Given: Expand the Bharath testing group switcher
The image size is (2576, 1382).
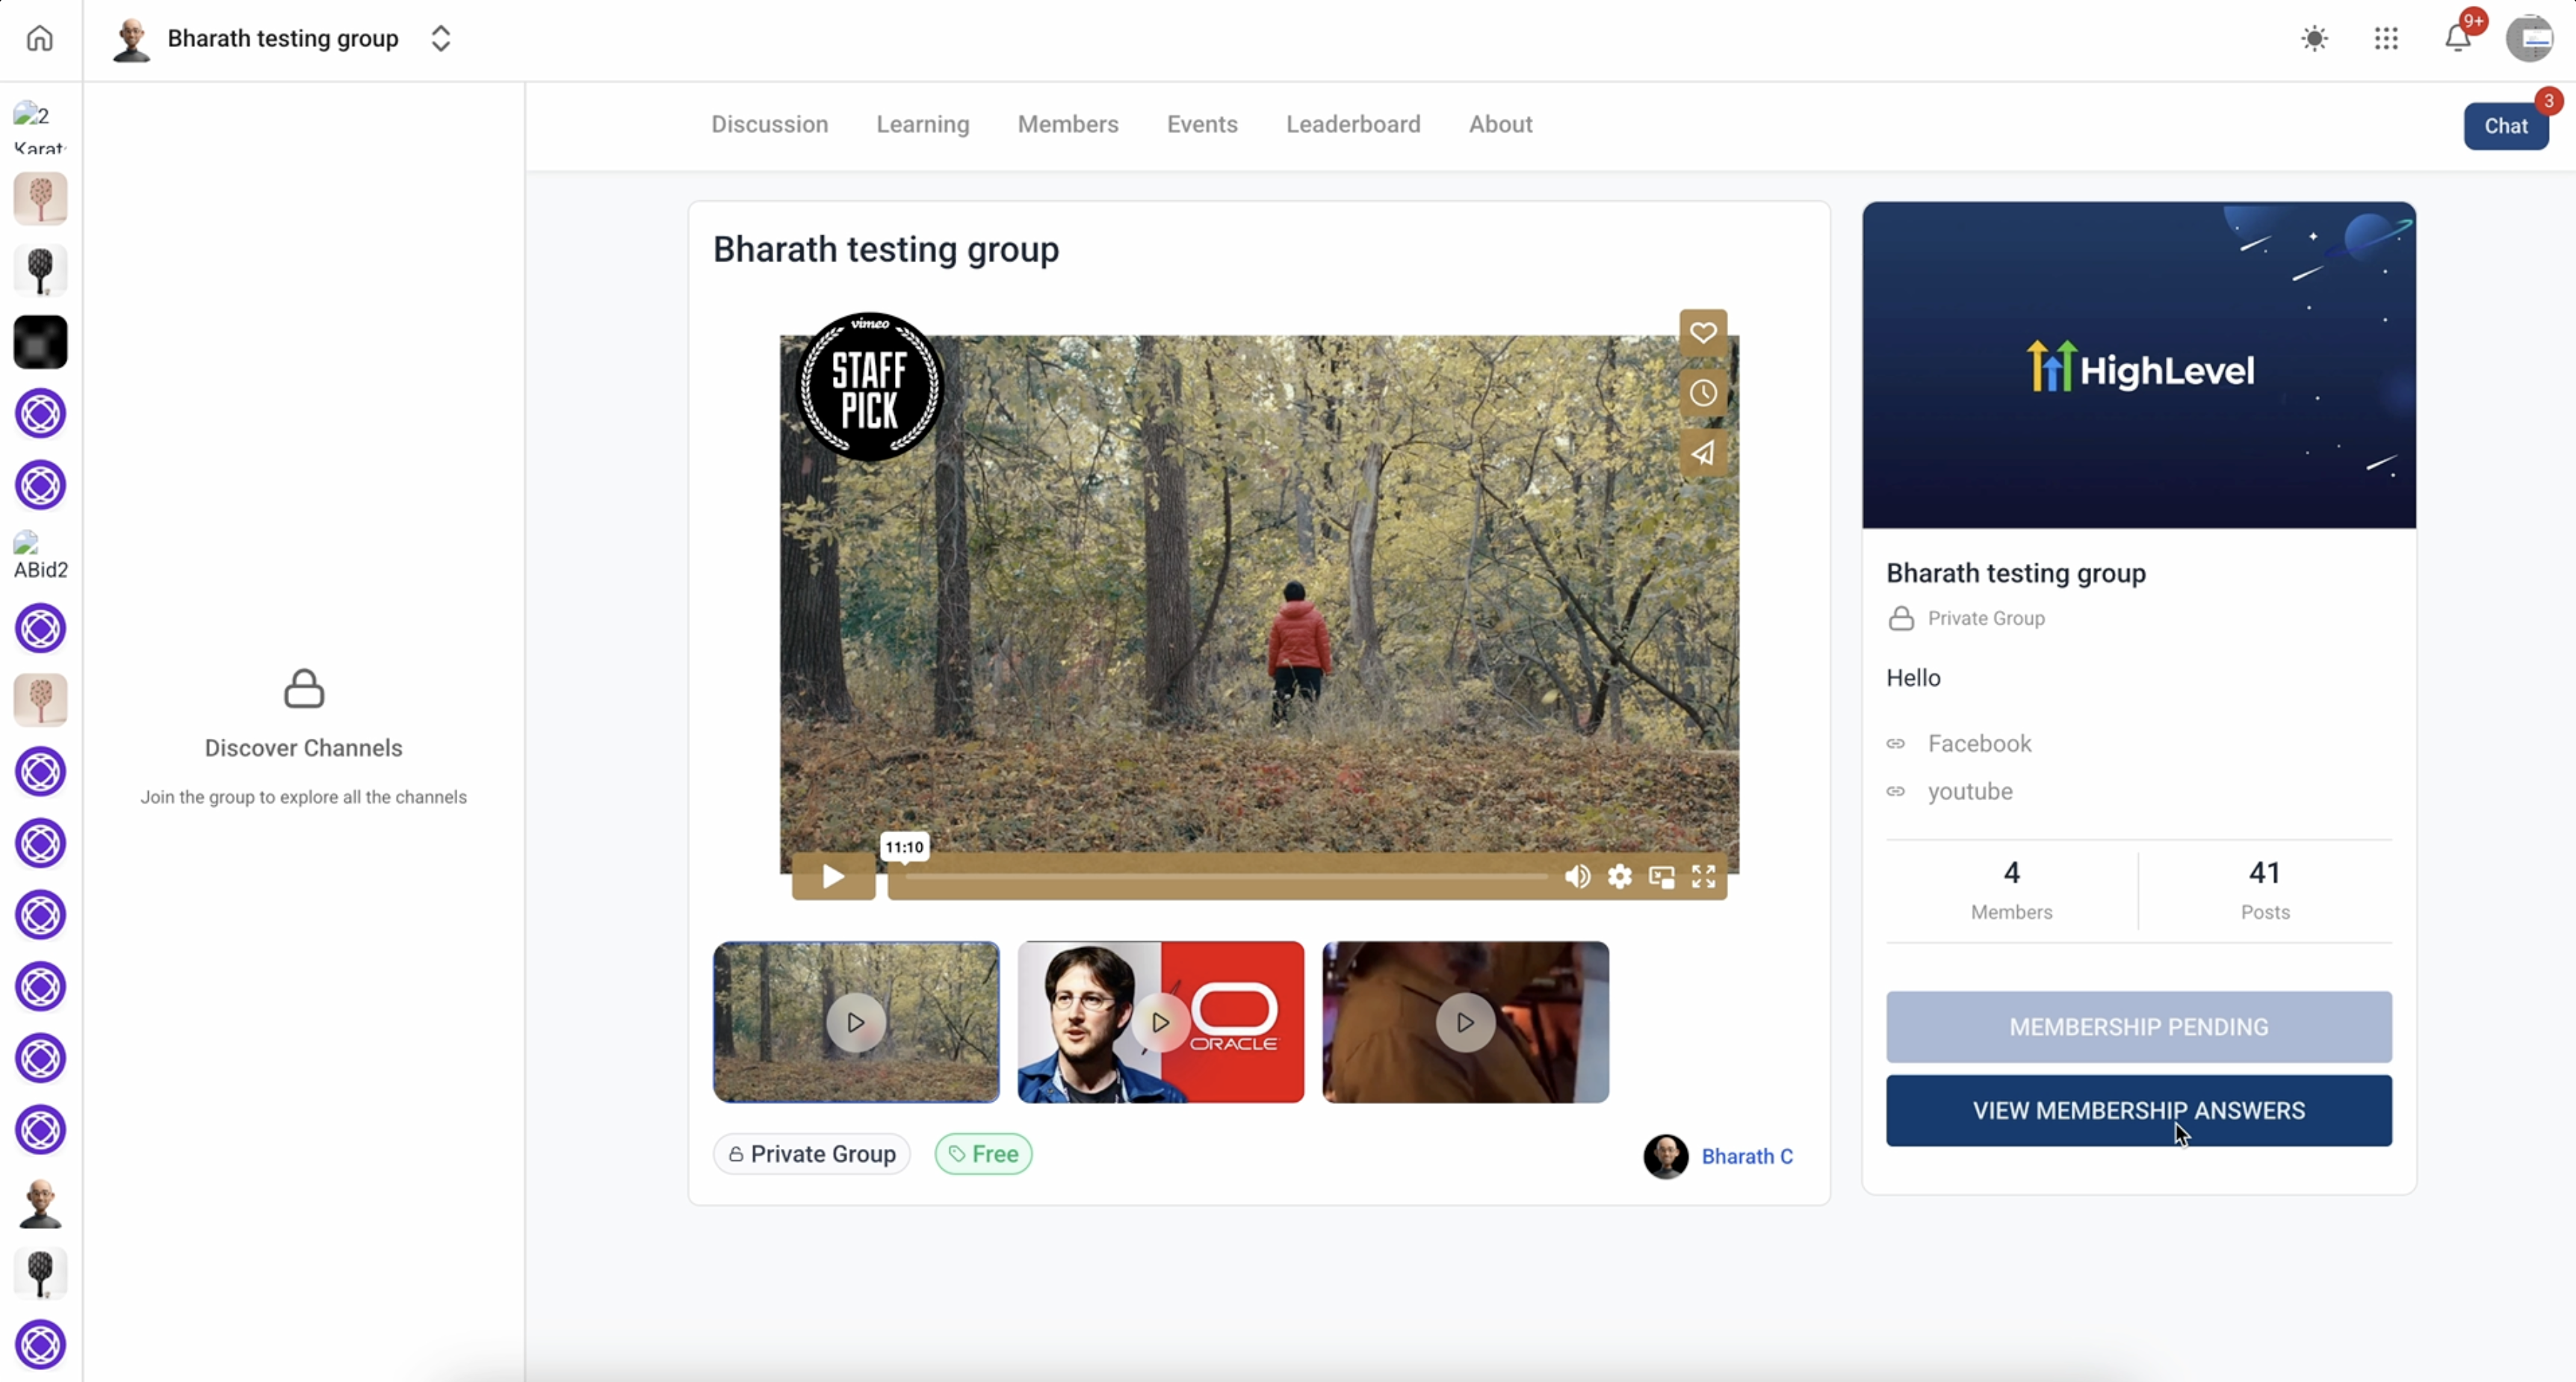Looking at the screenshot, I should coord(441,39).
